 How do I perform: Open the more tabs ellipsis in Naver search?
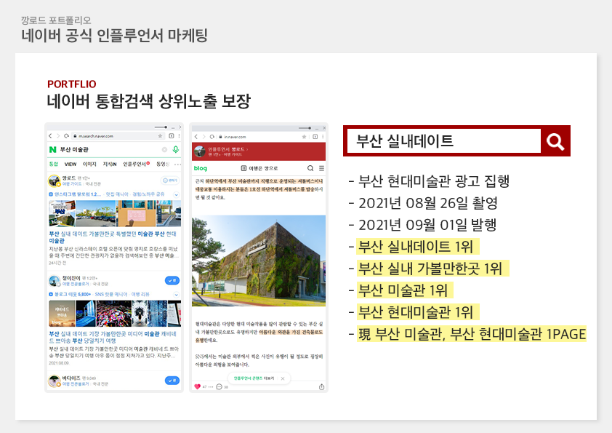click(177, 164)
